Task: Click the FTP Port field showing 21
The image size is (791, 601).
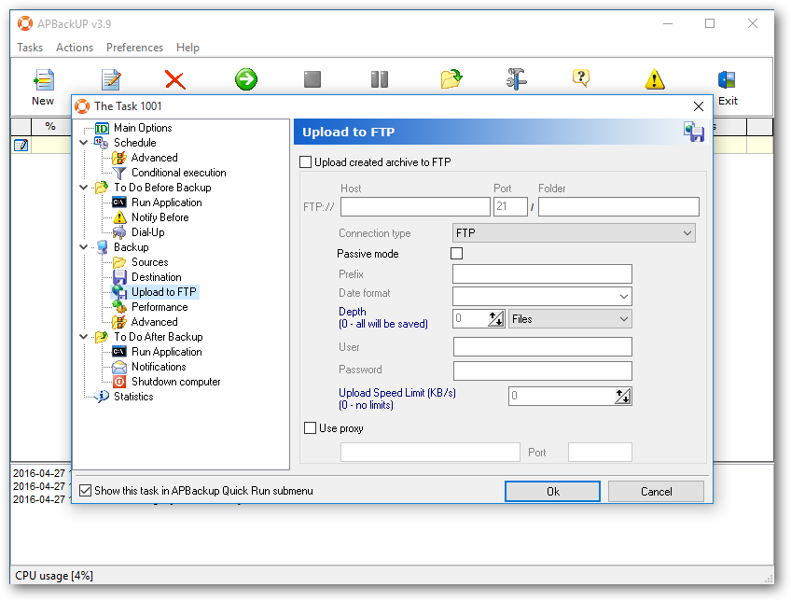Action: [510, 206]
